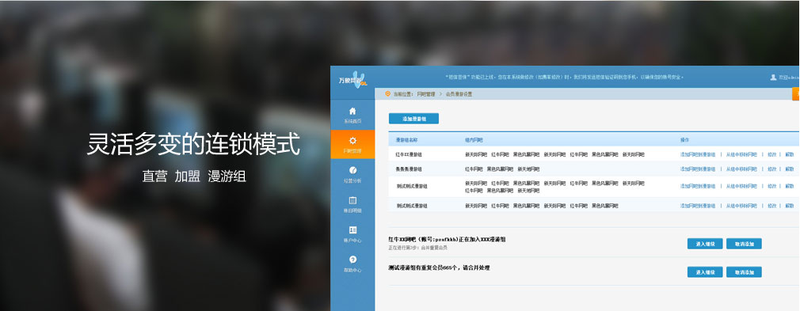Click 从组中移除网吧 link in 美美美漫游组 row
The height and width of the screenshot is (311, 800).
tap(741, 169)
